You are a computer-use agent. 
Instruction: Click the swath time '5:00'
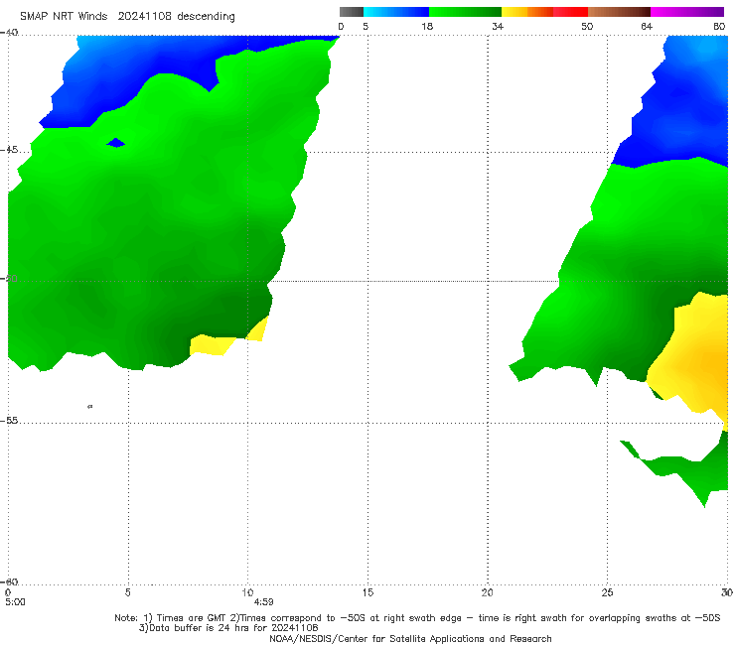pyautogui.click(x=15, y=602)
